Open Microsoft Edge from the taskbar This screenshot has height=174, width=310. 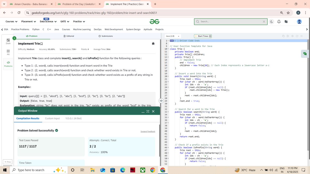tap(122, 170)
